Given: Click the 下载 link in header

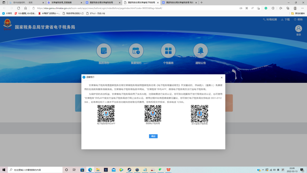Looking at the screenshot, I should tap(285, 20).
